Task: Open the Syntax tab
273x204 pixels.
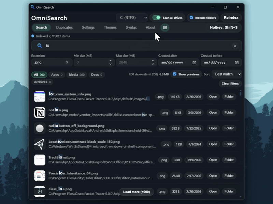Action: 131,28
